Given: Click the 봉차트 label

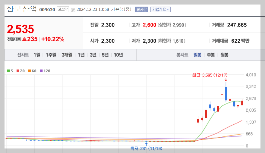Looking at the screenshot, I should pos(182,55).
